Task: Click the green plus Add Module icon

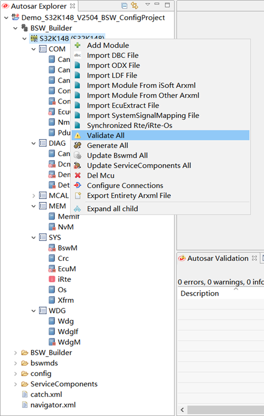Action: [78, 45]
